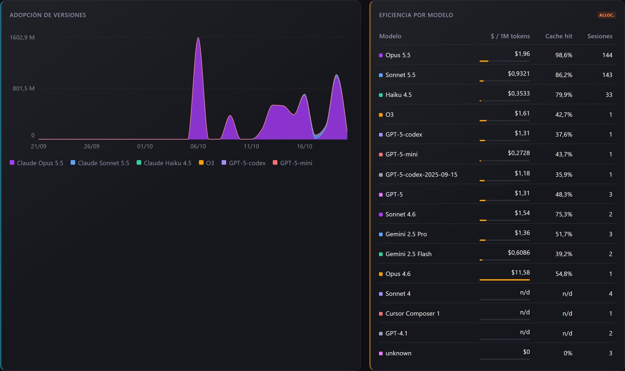
Task: Select the Sonnet 4.6 model name
Action: (x=400, y=214)
